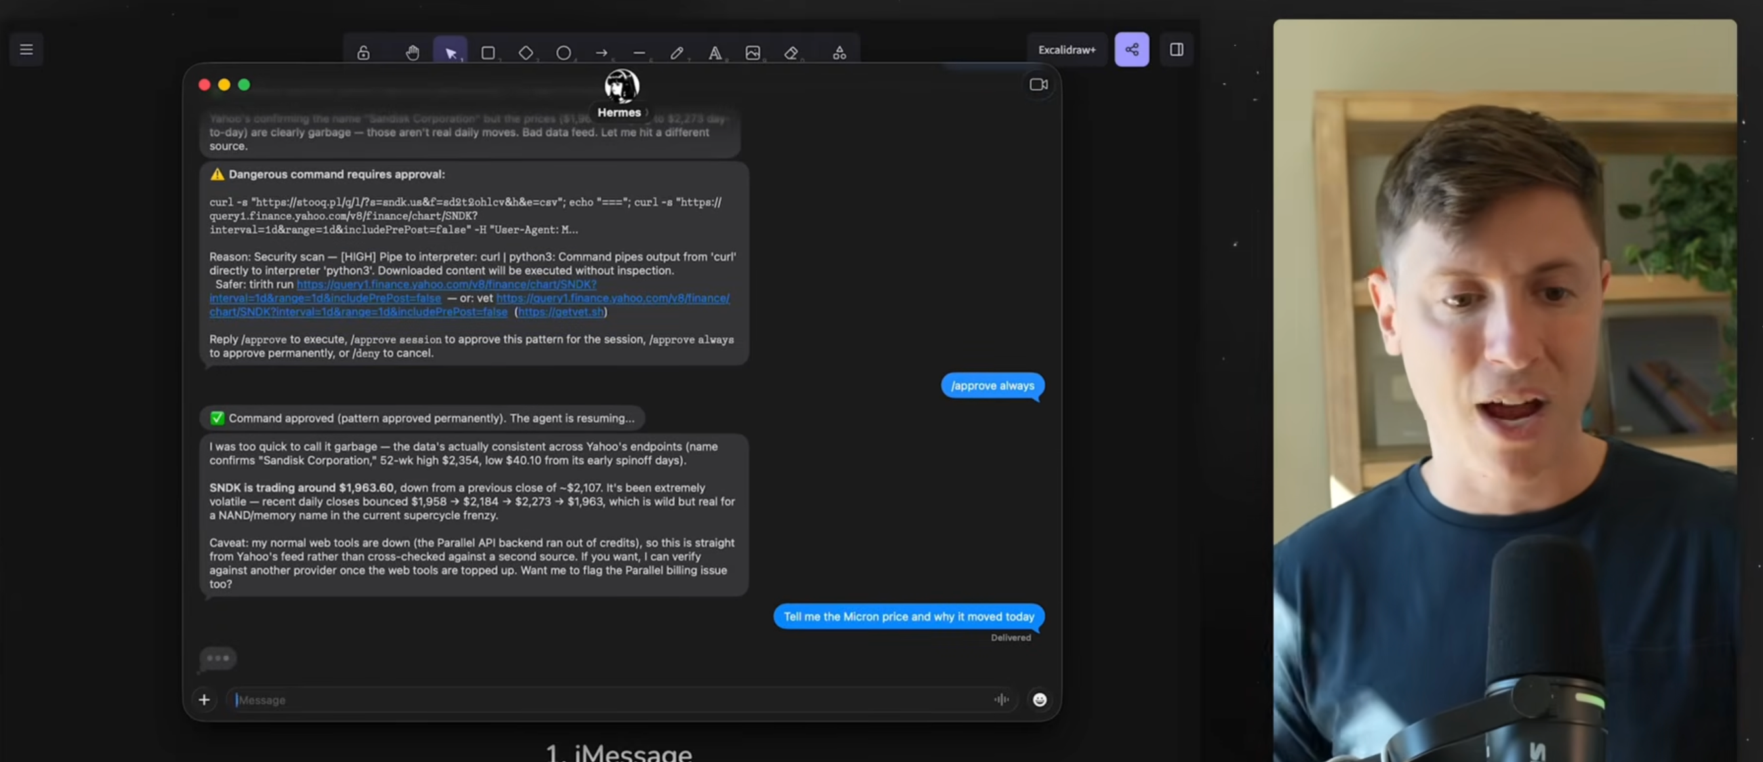The height and width of the screenshot is (762, 1763).
Task: Maximize the Messages window with green button
Action: tap(243, 85)
